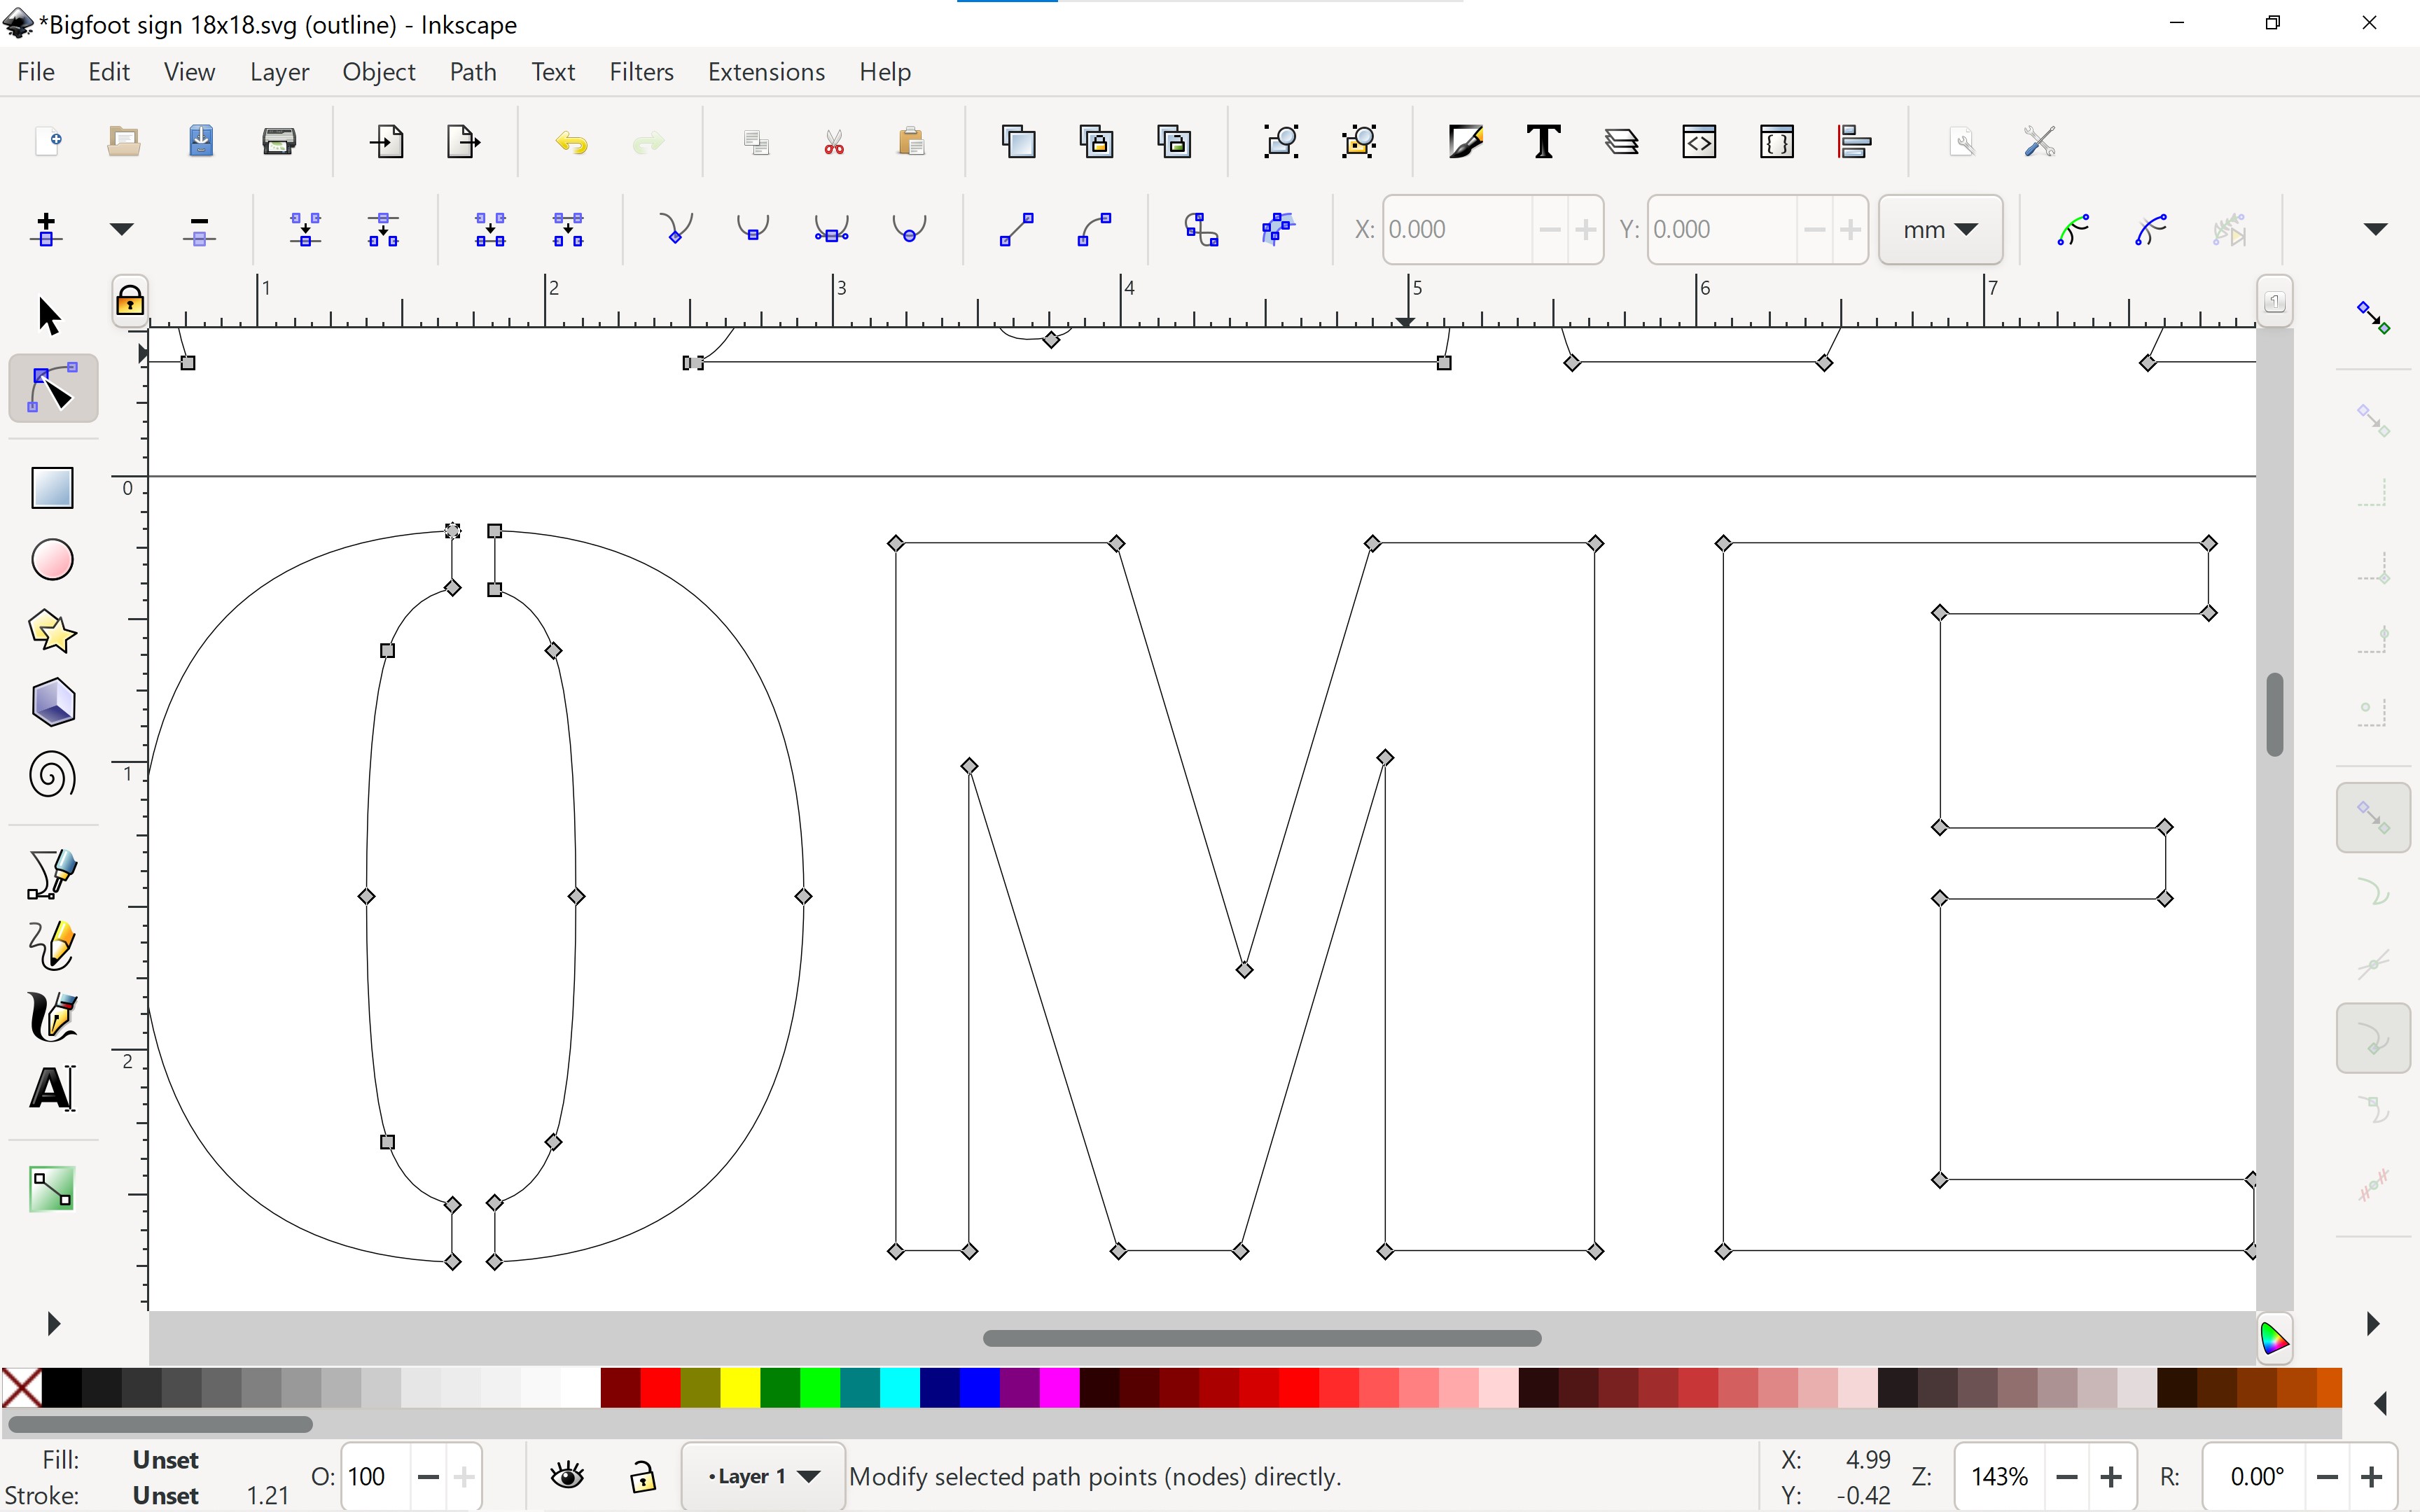The width and height of the screenshot is (2420, 1512).
Task: Select the Gradient tool
Action: (52, 1189)
